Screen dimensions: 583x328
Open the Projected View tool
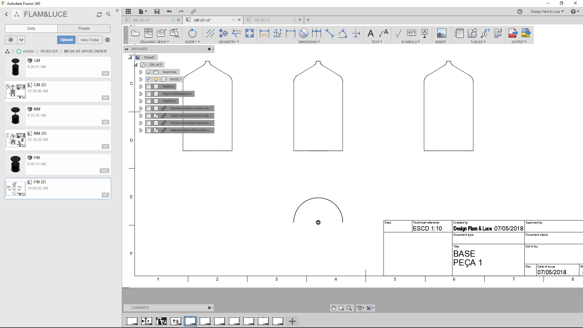(148, 33)
